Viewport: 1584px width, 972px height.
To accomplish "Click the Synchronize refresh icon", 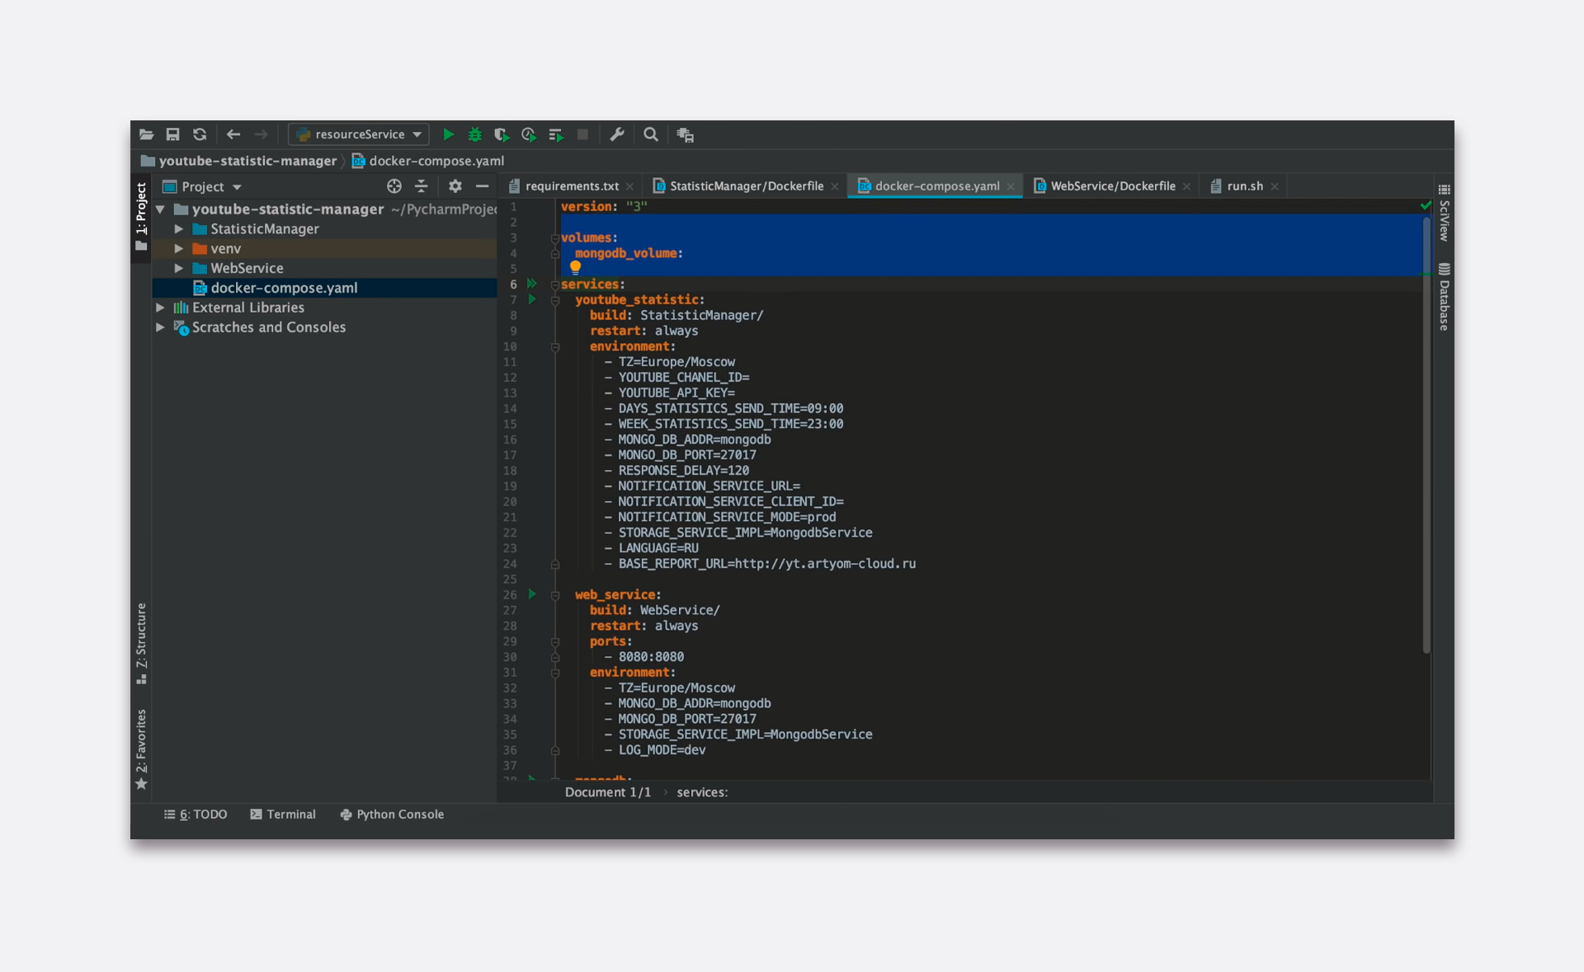I will pos(200,134).
